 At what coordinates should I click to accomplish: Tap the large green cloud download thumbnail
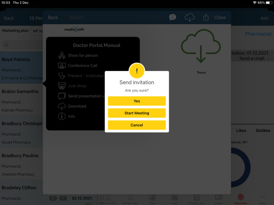(x=201, y=46)
